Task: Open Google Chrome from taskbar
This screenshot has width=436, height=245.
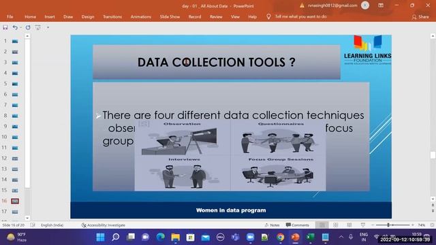Action: [280, 237]
